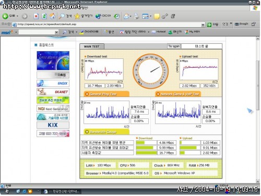Open Messenger from the MSN toolbar

175,32
